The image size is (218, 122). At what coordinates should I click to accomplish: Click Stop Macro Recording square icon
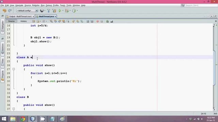click(x=102, y=21)
